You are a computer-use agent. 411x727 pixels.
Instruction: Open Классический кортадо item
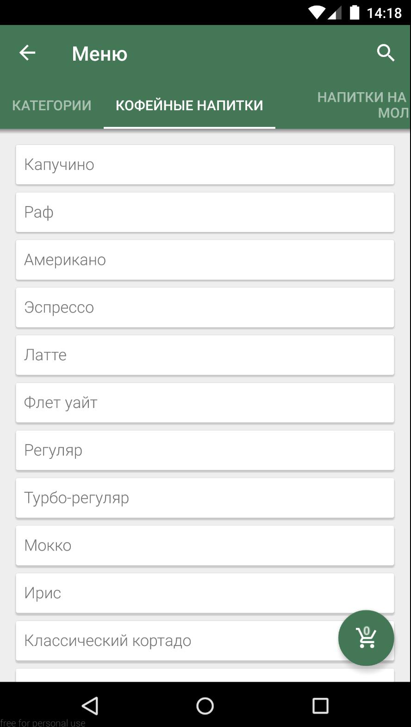(x=176, y=641)
